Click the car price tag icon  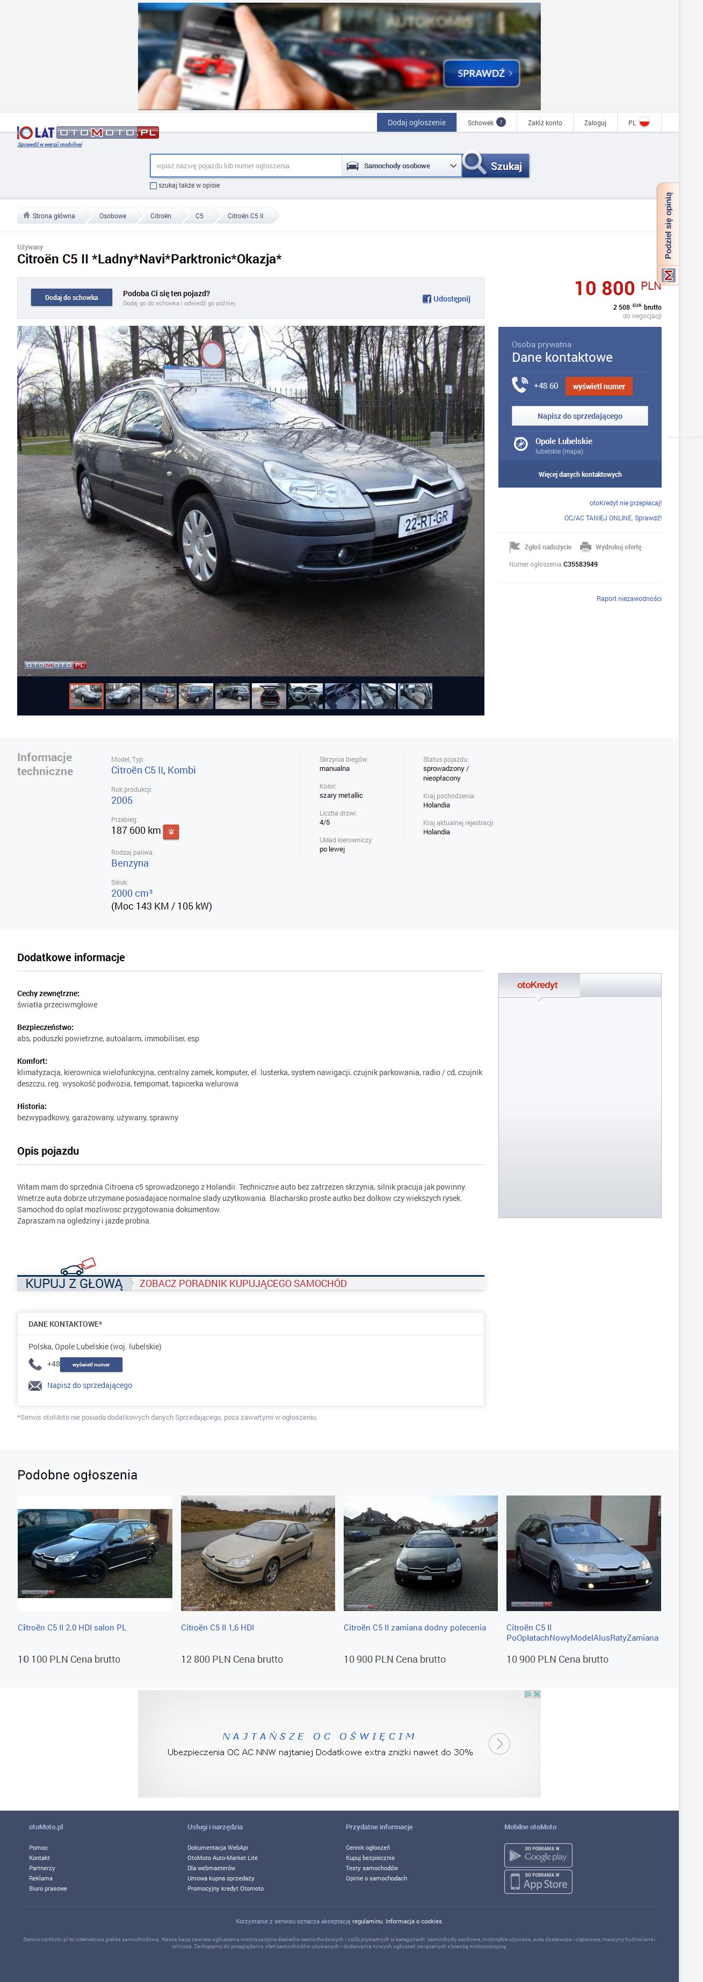(78, 1265)
